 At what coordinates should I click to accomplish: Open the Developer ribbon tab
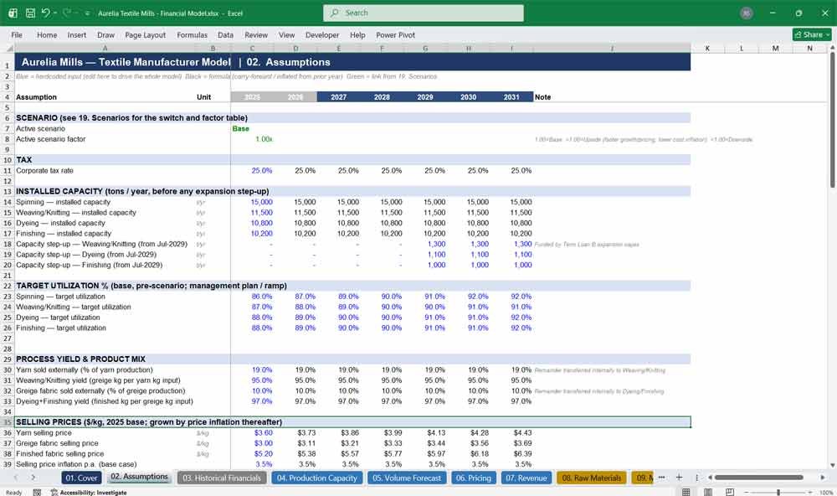(322, 34)
